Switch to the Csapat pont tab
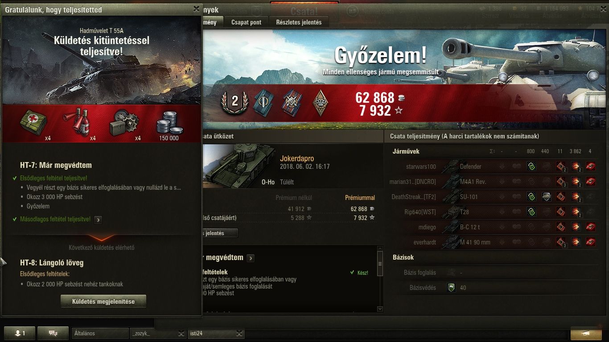Screen dimensions: 609x342 (246, 22)
